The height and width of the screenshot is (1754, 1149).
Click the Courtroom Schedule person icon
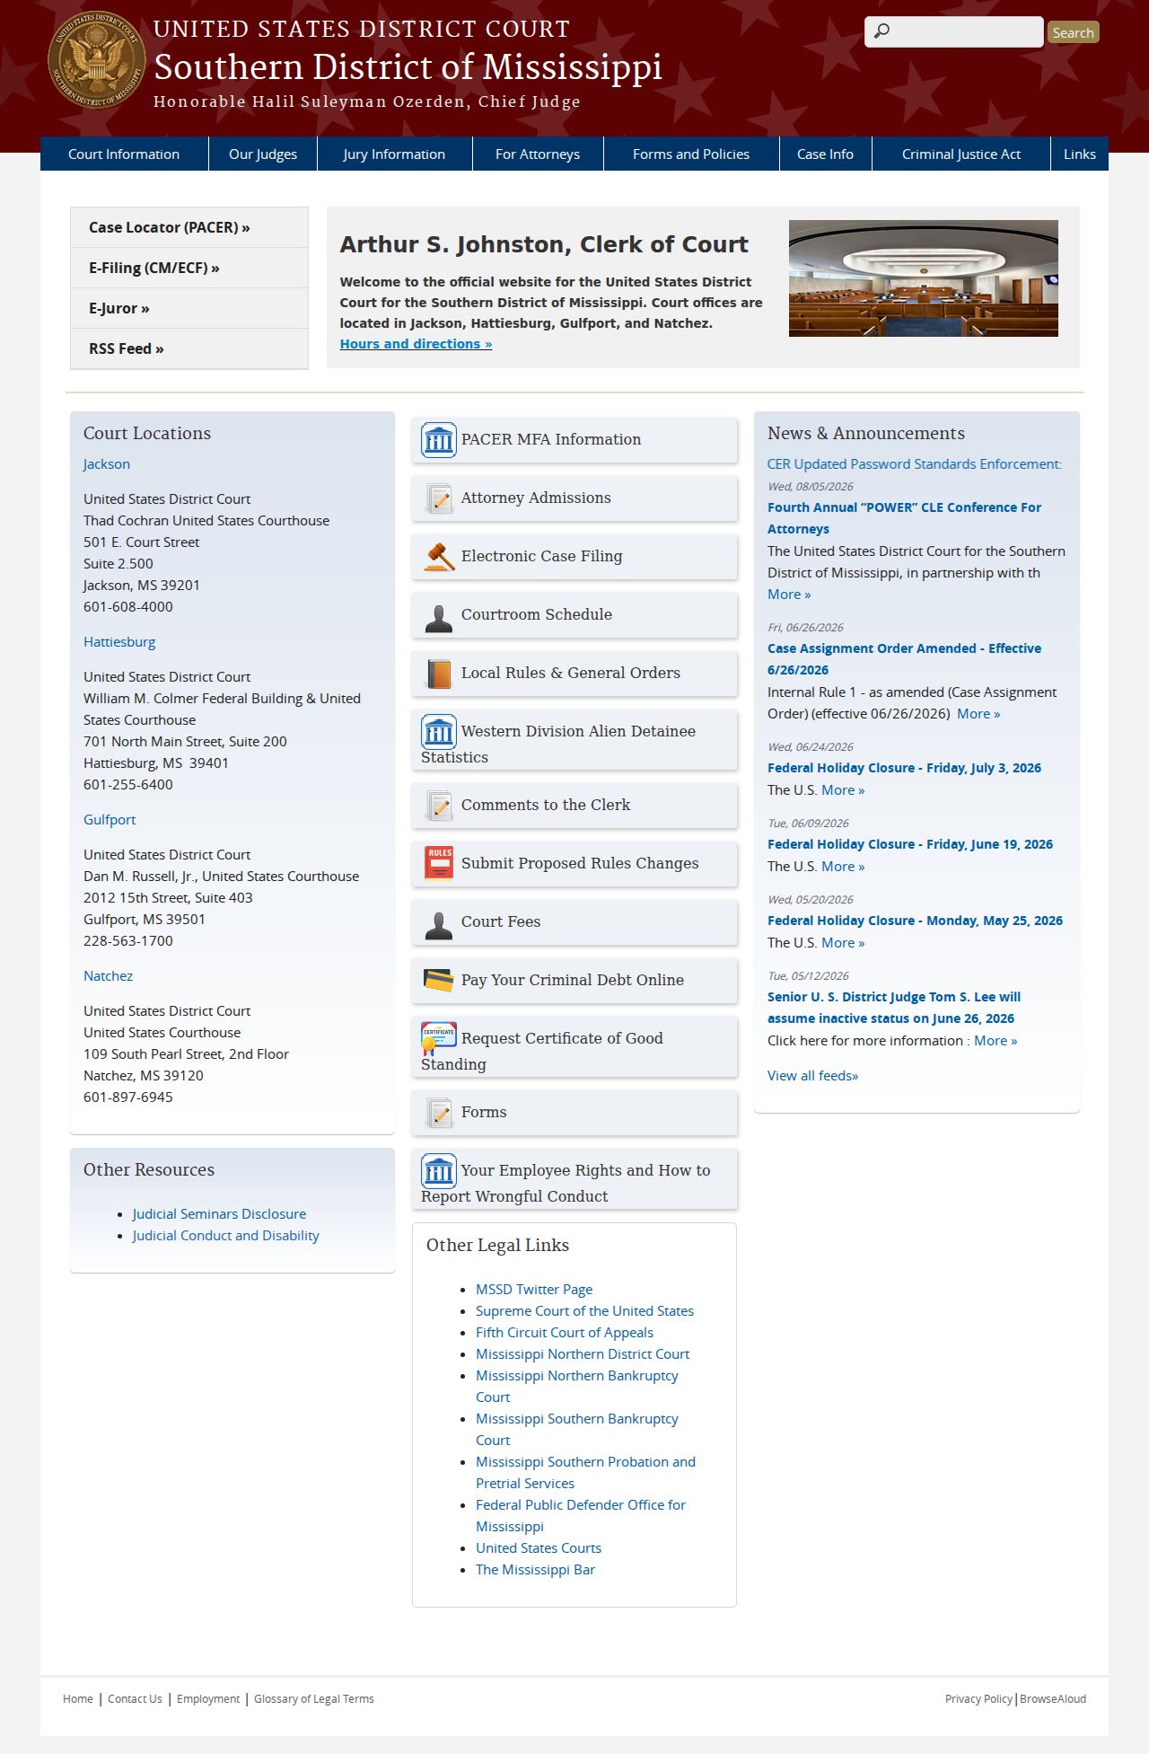pyautogui.click(x=439, y=619)
